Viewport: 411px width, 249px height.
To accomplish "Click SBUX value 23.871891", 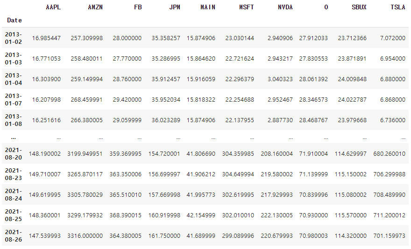I will click(x=352, y=59).
